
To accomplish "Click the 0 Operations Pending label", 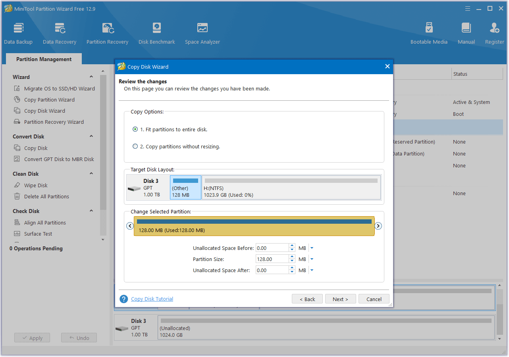I will (x=36, y=248).
